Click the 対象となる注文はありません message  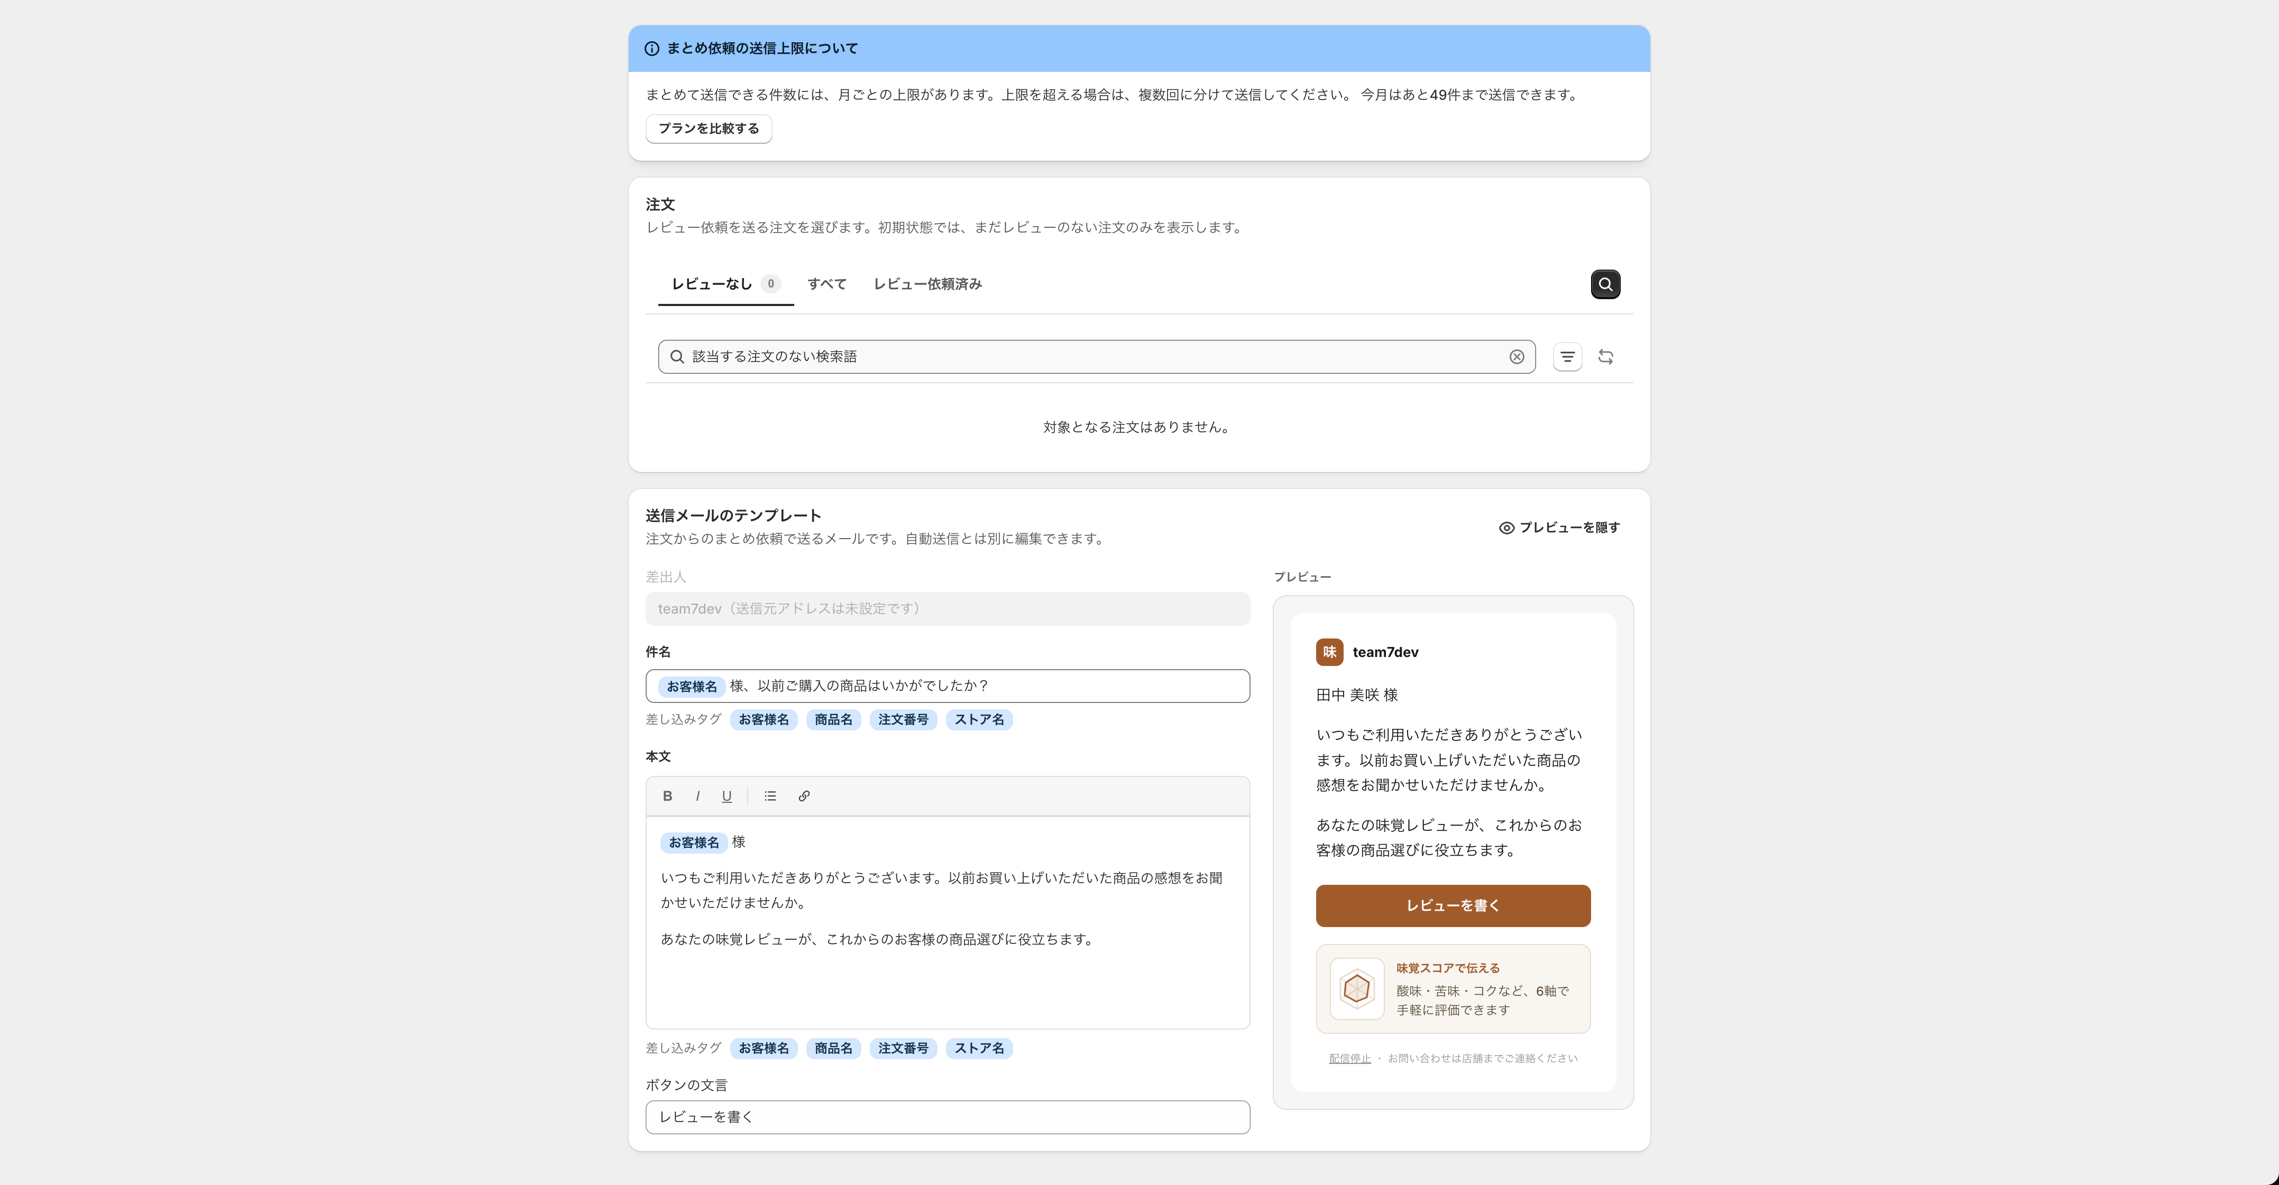(1138, 427)
